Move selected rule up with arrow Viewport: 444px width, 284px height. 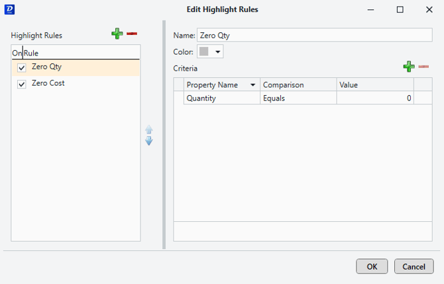pyautogui.click(x=149, y=129)
